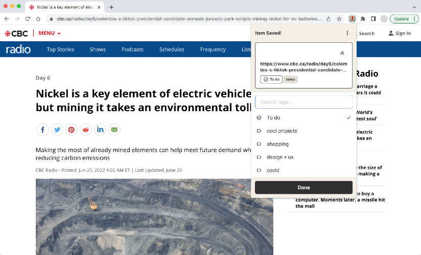Click Sign In
Screen dimensions: 421x255
pos(400,33)
